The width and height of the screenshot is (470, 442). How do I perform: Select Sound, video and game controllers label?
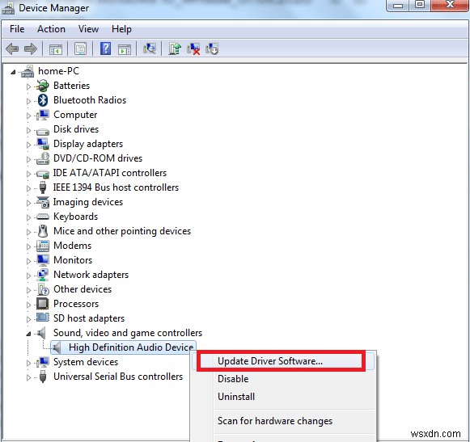128,333
